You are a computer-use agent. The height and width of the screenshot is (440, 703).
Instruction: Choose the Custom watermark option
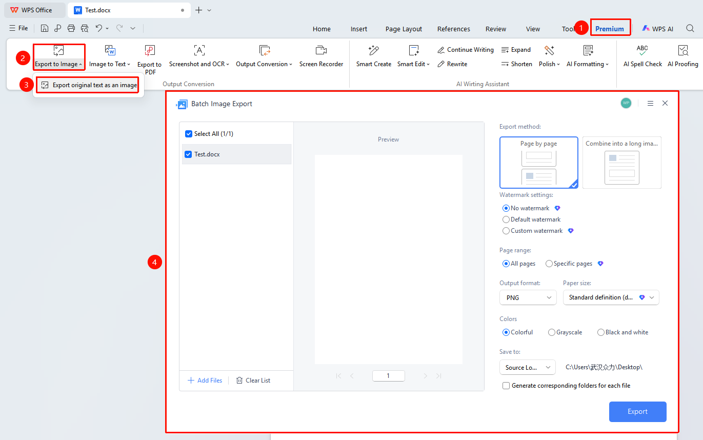[x=506, y=231]
